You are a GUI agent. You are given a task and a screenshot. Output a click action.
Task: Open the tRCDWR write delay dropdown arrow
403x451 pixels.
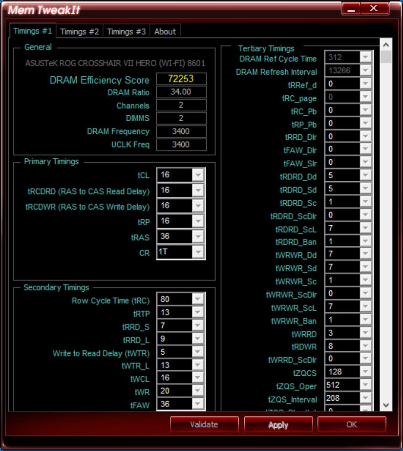coord(198,206)
